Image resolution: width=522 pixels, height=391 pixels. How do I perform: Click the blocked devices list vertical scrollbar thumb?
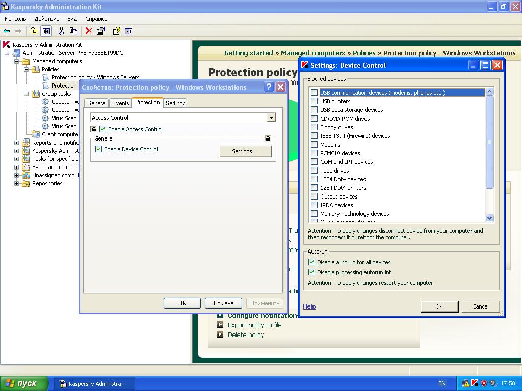coord(489,142)
